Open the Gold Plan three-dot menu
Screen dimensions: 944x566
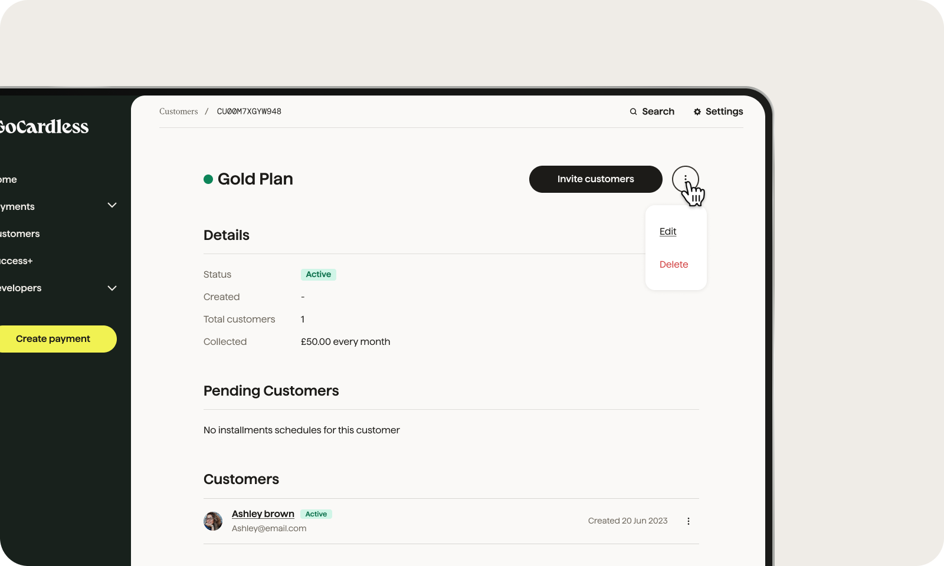coord(685,179)
